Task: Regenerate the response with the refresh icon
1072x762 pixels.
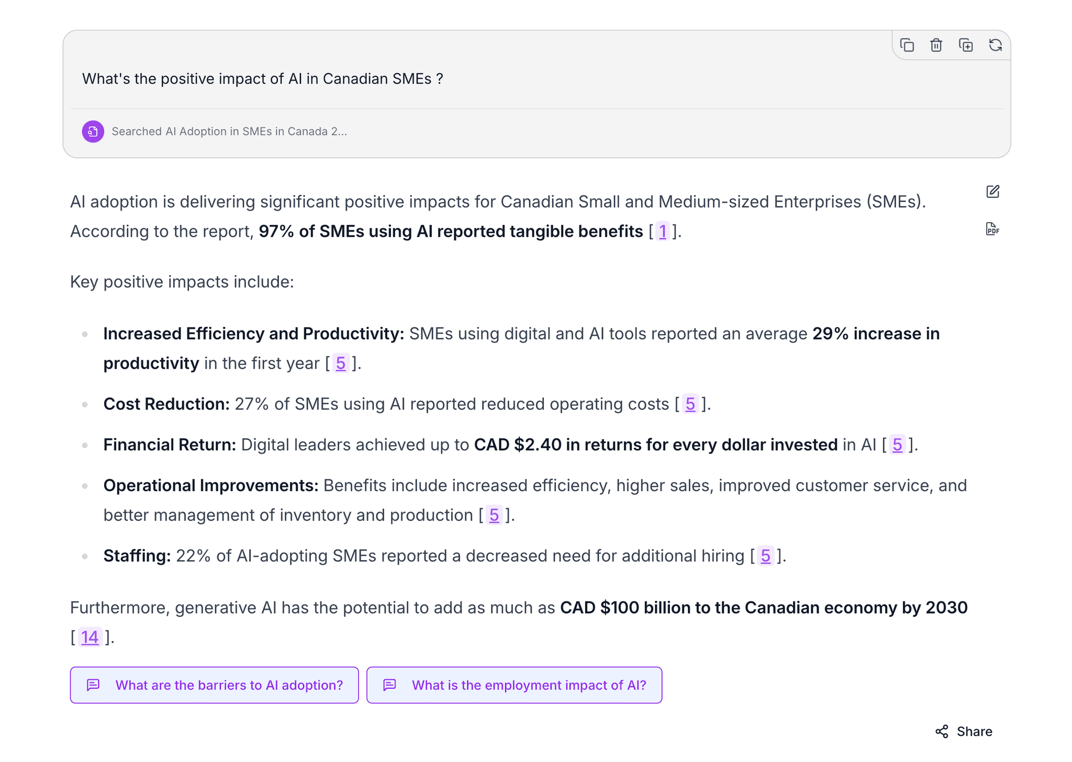Action: pyautogui.click(x=995, y=45)
